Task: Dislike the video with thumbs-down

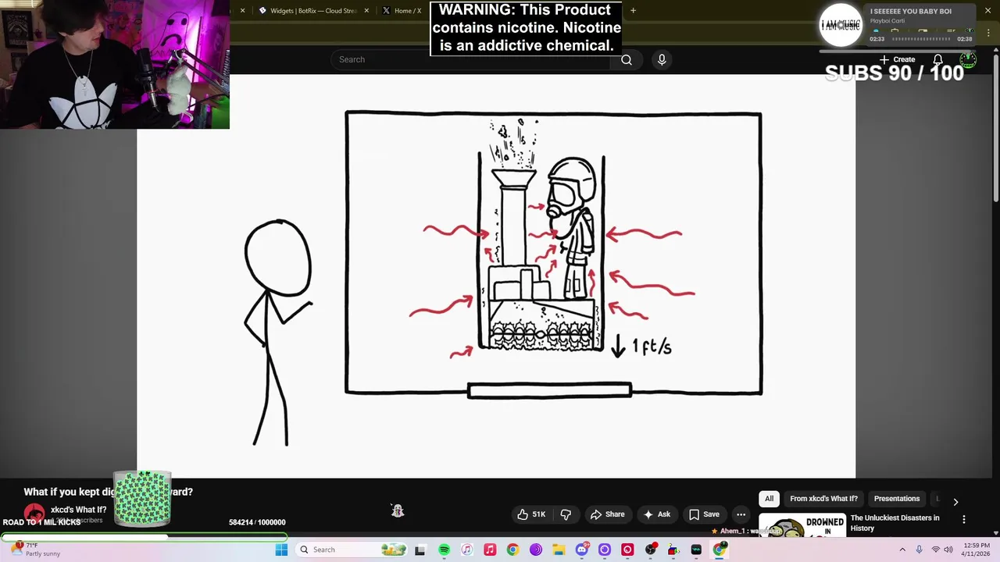Action: [566, 514]
